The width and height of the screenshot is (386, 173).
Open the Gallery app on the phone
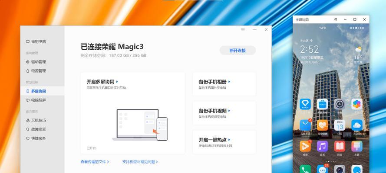[357, 104]
